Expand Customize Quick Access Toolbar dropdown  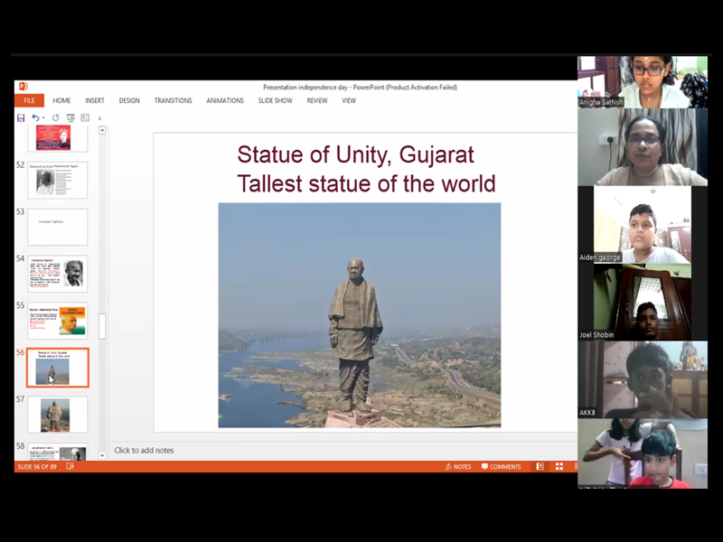tap(99, 118)
